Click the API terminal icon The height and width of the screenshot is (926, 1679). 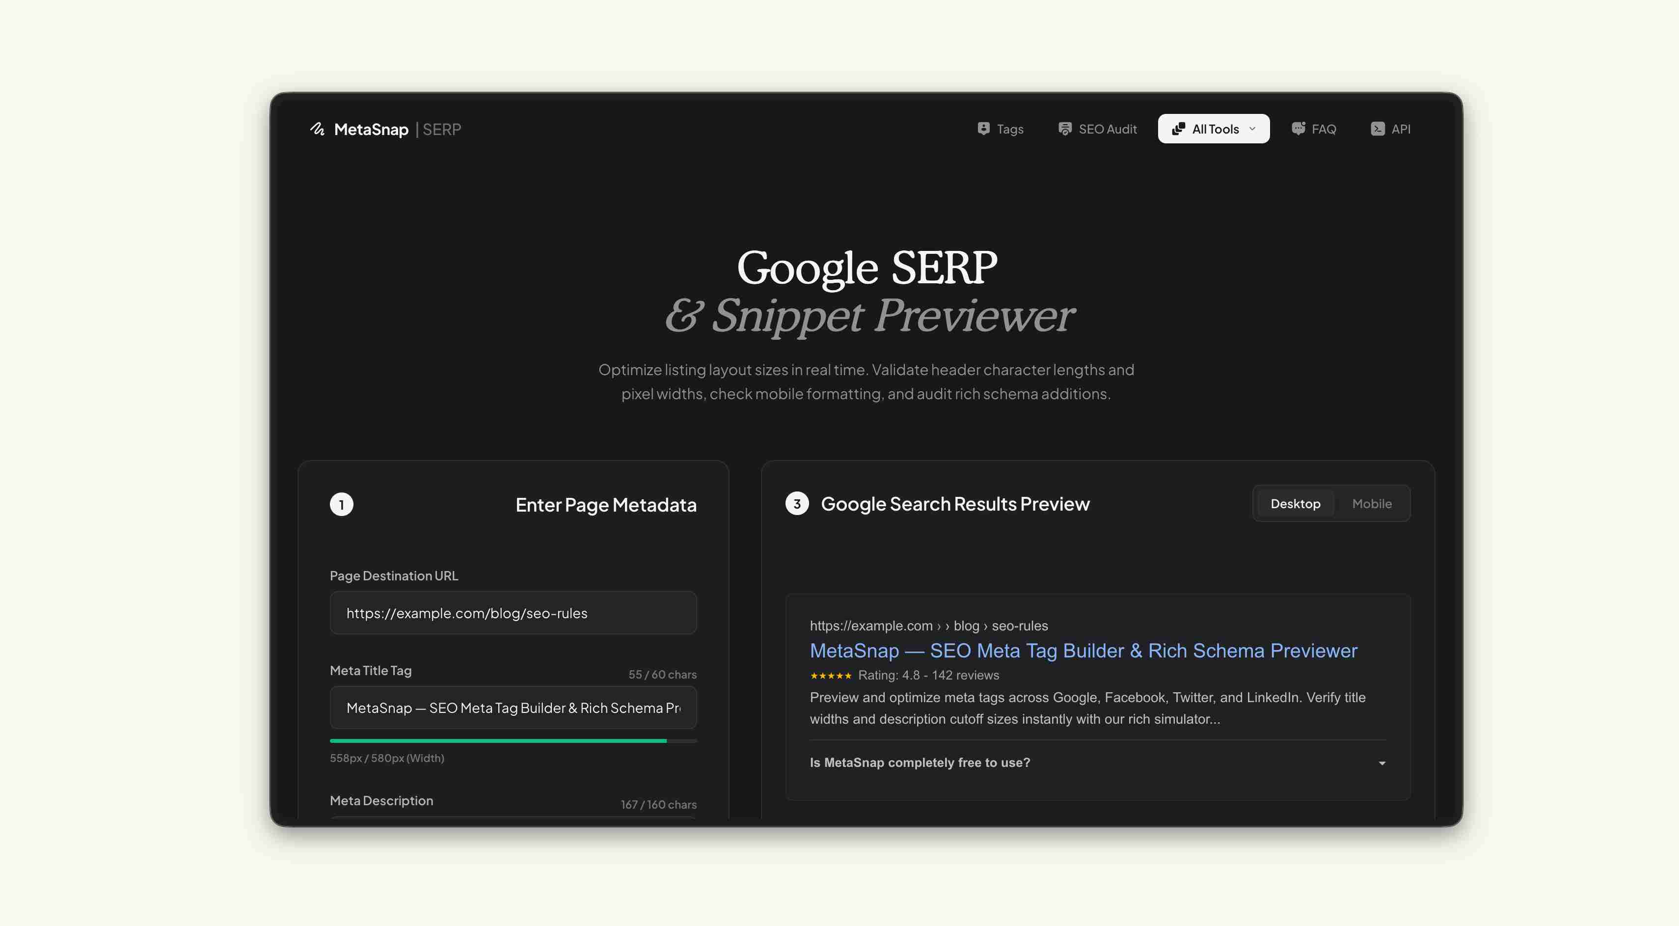click(x=1377, y=128)
